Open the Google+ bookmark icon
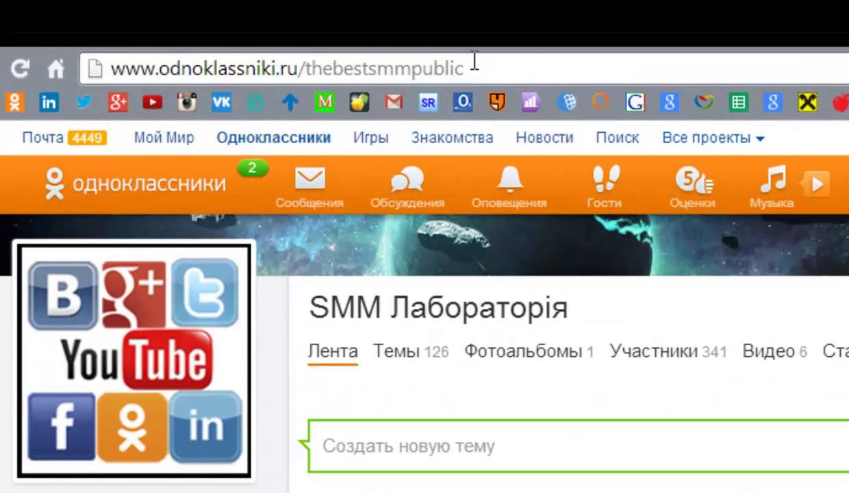Screen dimensions: 849x493 118,103
